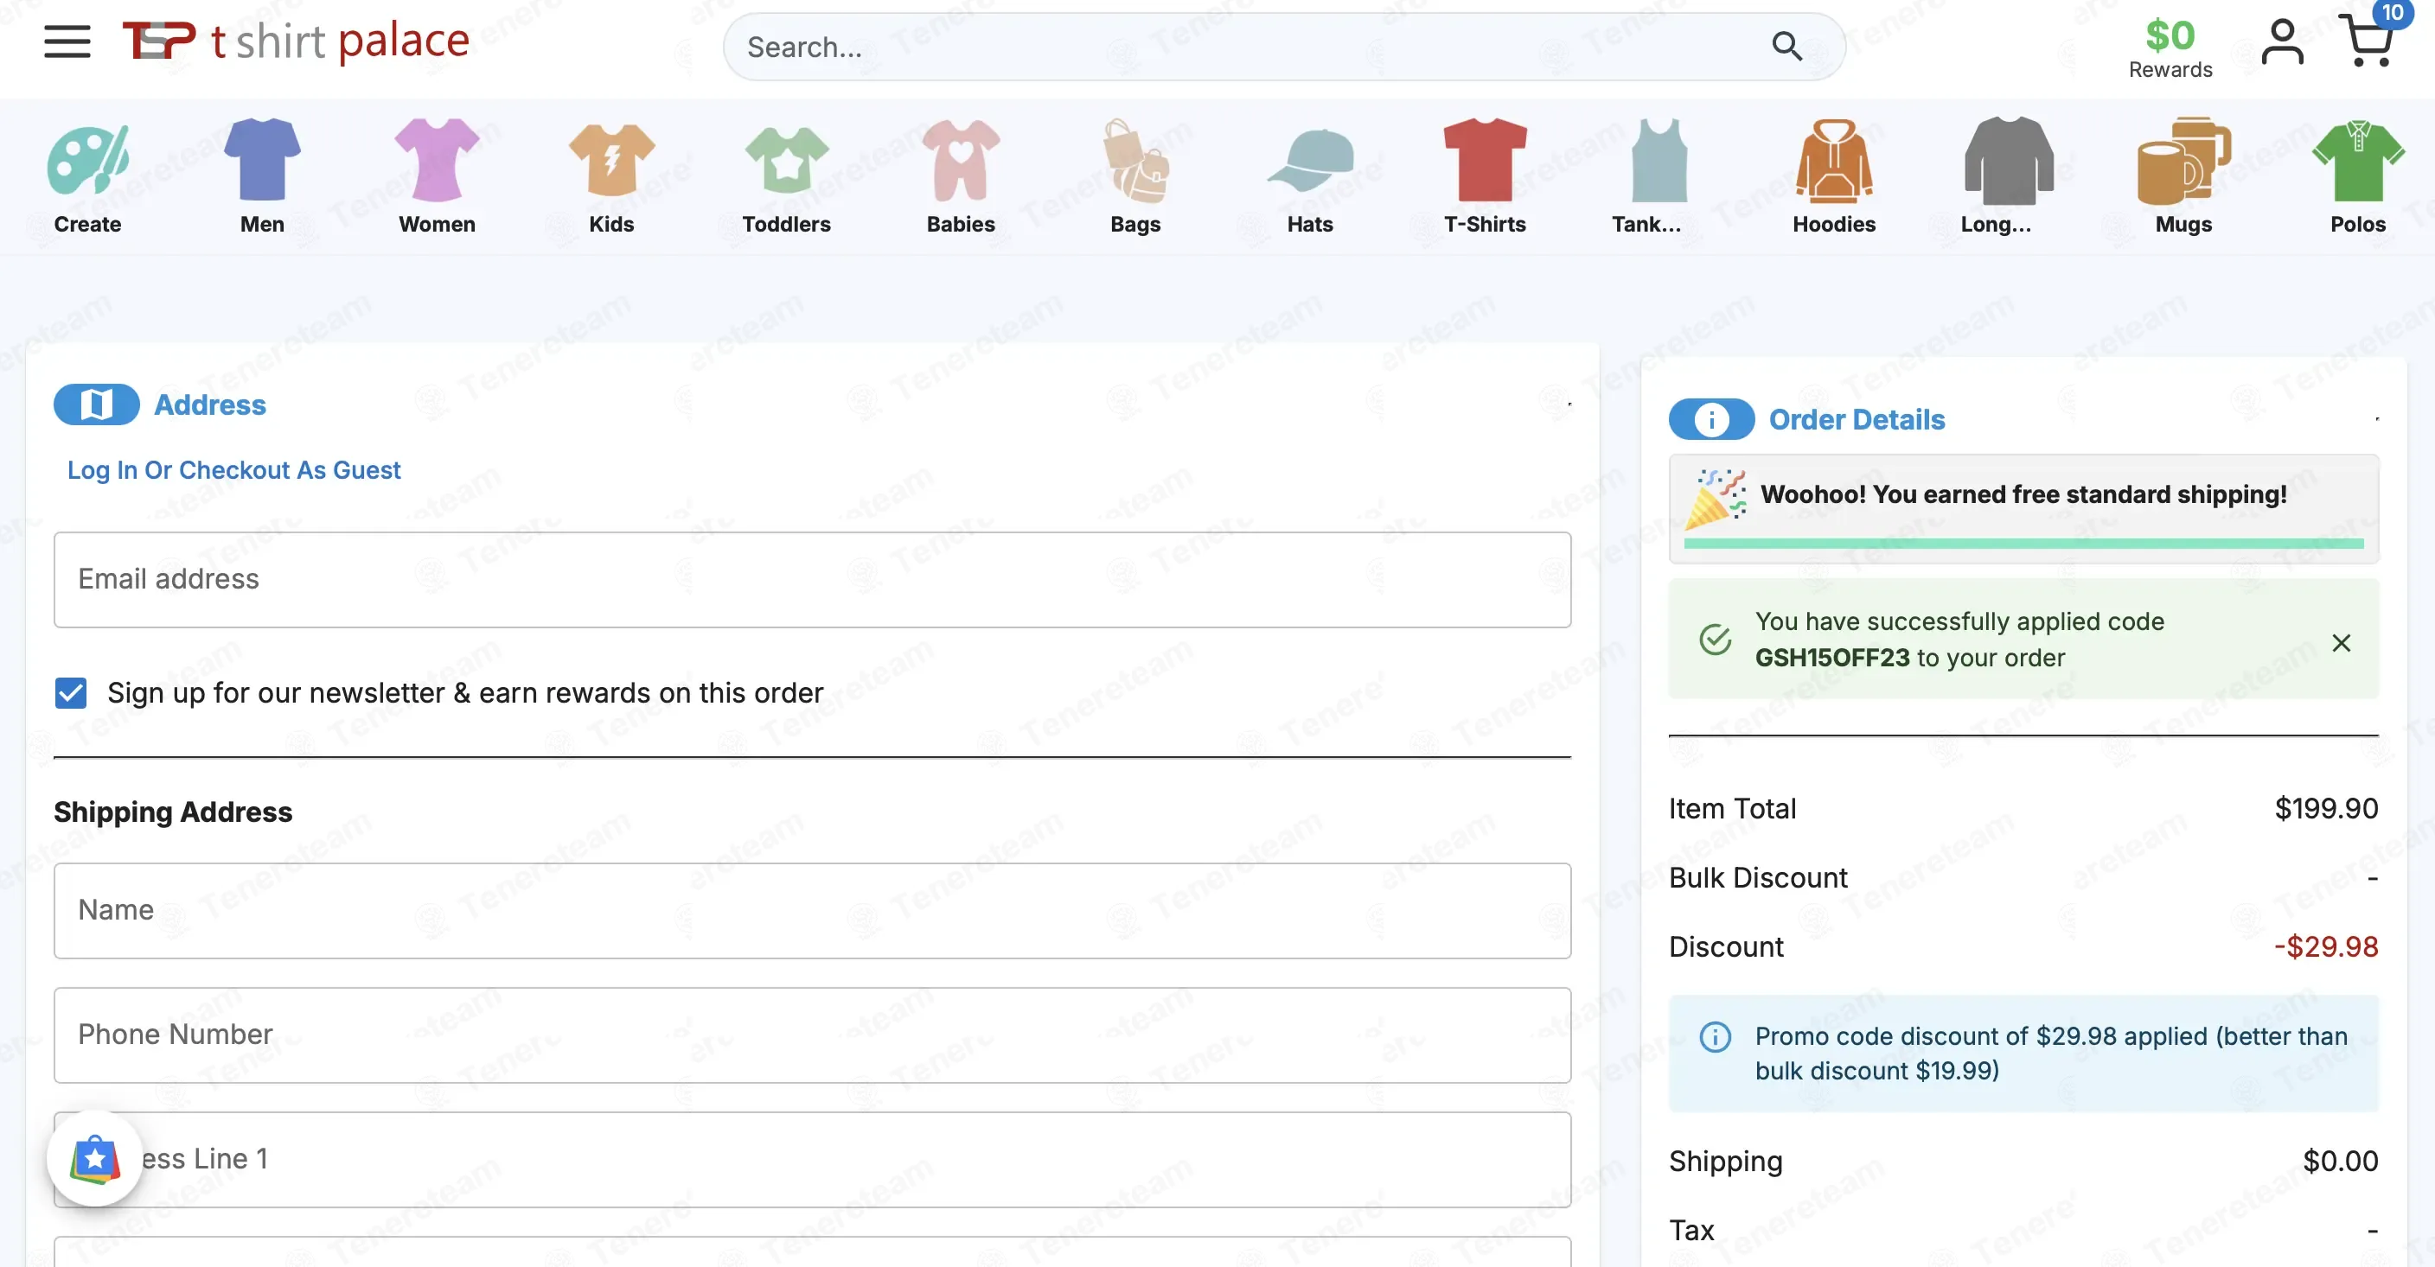Open the $0 Rewards link
Viewport: 2435px width, 1267px height.
2170,48
